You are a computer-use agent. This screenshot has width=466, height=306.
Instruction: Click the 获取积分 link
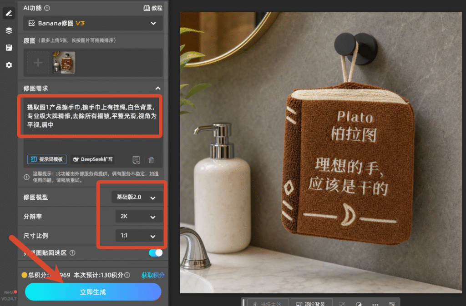pyautogui.click(x=153, y=275)
